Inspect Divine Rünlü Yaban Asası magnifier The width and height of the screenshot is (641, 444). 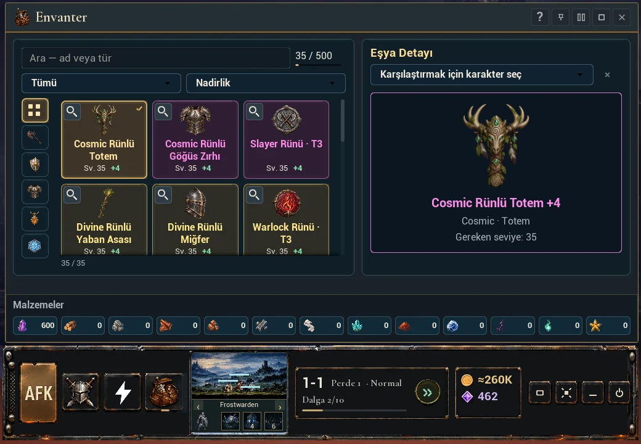[72, 195]
